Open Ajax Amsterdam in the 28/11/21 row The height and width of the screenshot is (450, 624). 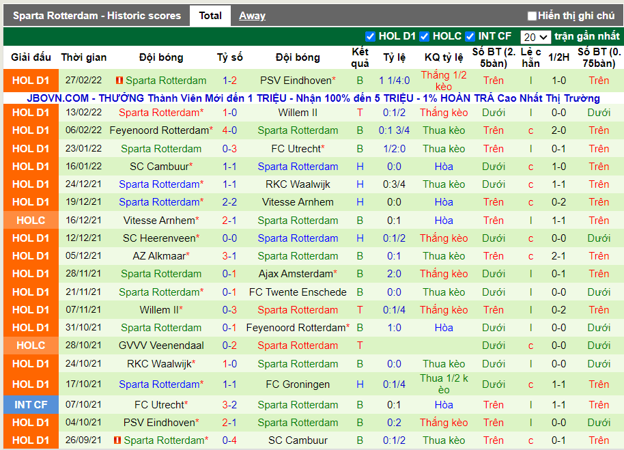pos(296,274)
